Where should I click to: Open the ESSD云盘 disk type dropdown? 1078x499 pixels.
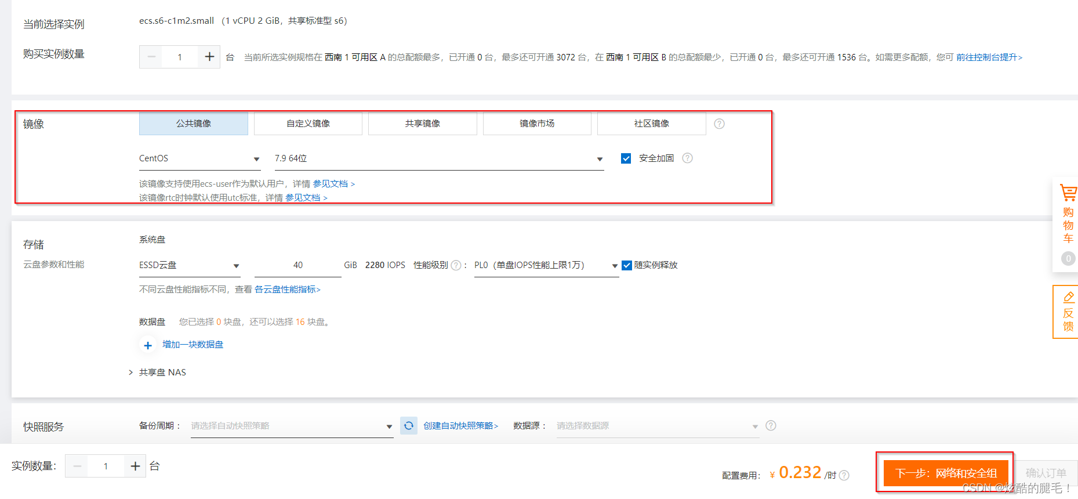pos(190,265)
